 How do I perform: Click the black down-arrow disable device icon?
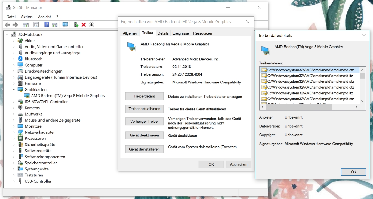91,25
